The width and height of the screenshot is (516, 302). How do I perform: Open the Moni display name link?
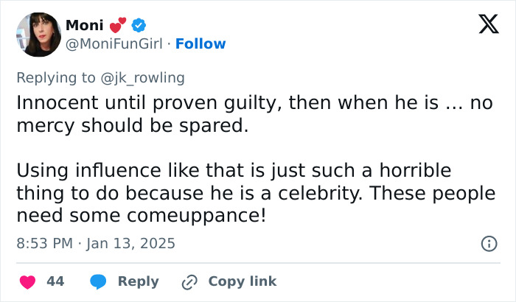[x=84, y=26]
